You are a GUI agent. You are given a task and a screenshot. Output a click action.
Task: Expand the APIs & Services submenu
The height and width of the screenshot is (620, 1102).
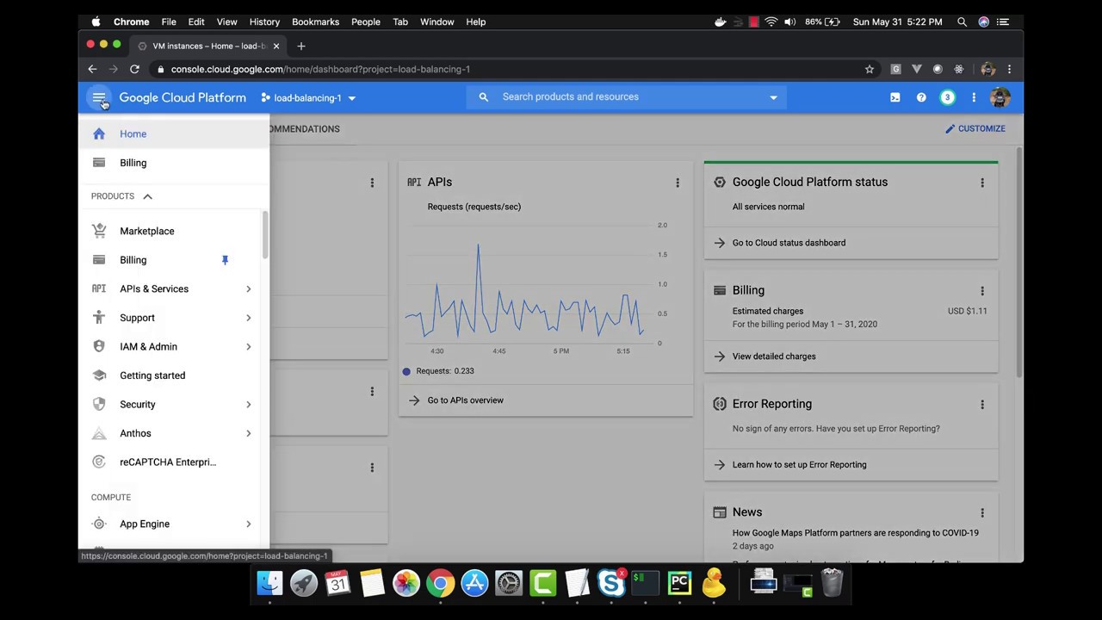(x=249, y=289)
